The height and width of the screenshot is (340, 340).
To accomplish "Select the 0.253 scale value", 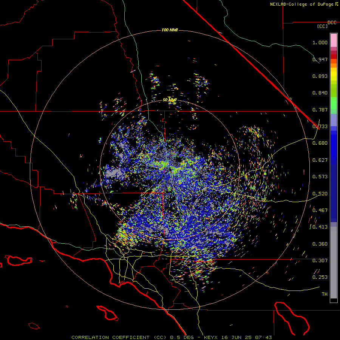I will pos(320,277).
